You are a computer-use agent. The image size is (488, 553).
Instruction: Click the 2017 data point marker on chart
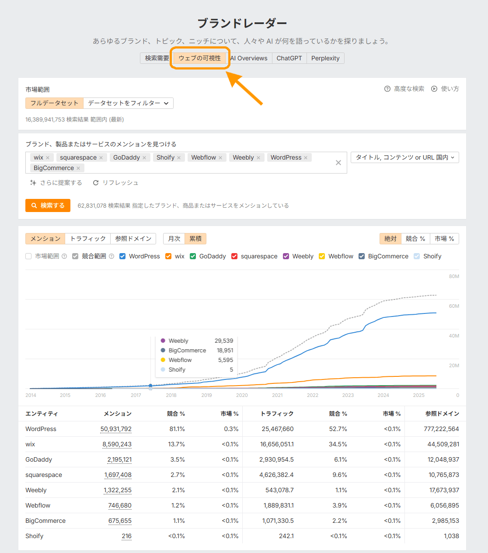150,386
